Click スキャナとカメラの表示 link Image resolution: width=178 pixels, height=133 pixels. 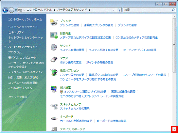75,109
